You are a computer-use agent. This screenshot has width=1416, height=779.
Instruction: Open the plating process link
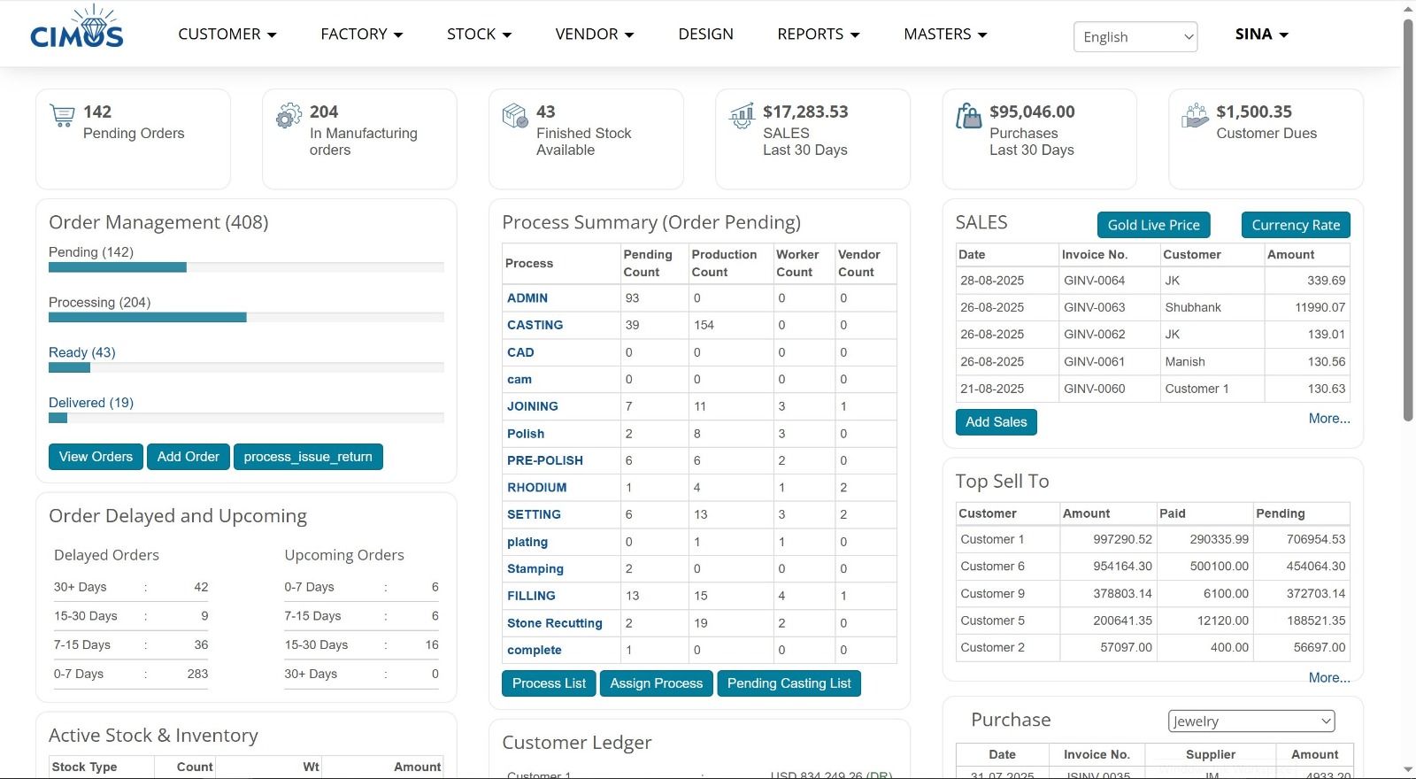(527, 542)
